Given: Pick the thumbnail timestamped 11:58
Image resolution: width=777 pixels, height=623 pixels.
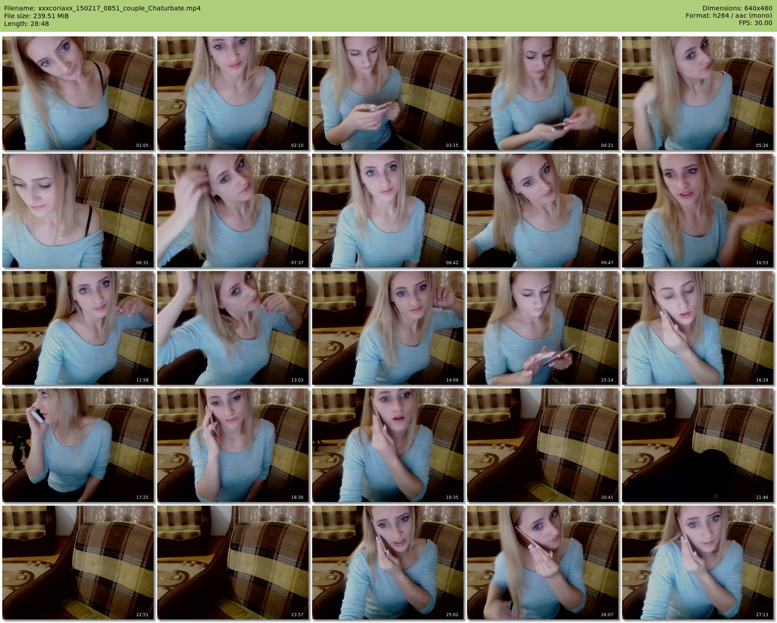Looking at the screenshot, I should 78,328.
